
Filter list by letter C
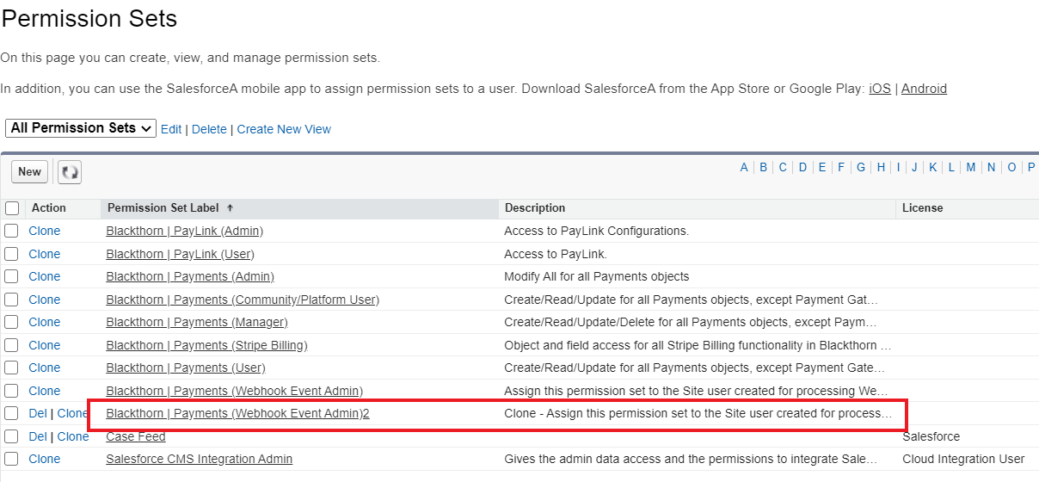pyautogui.click(x=783, y=168)
